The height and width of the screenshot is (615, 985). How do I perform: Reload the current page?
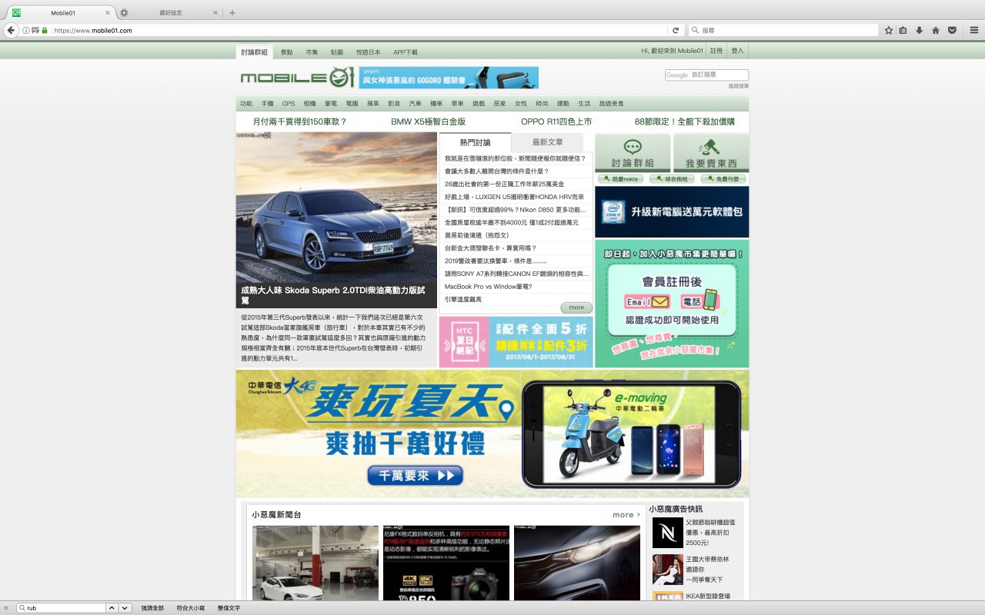point(676,30)
